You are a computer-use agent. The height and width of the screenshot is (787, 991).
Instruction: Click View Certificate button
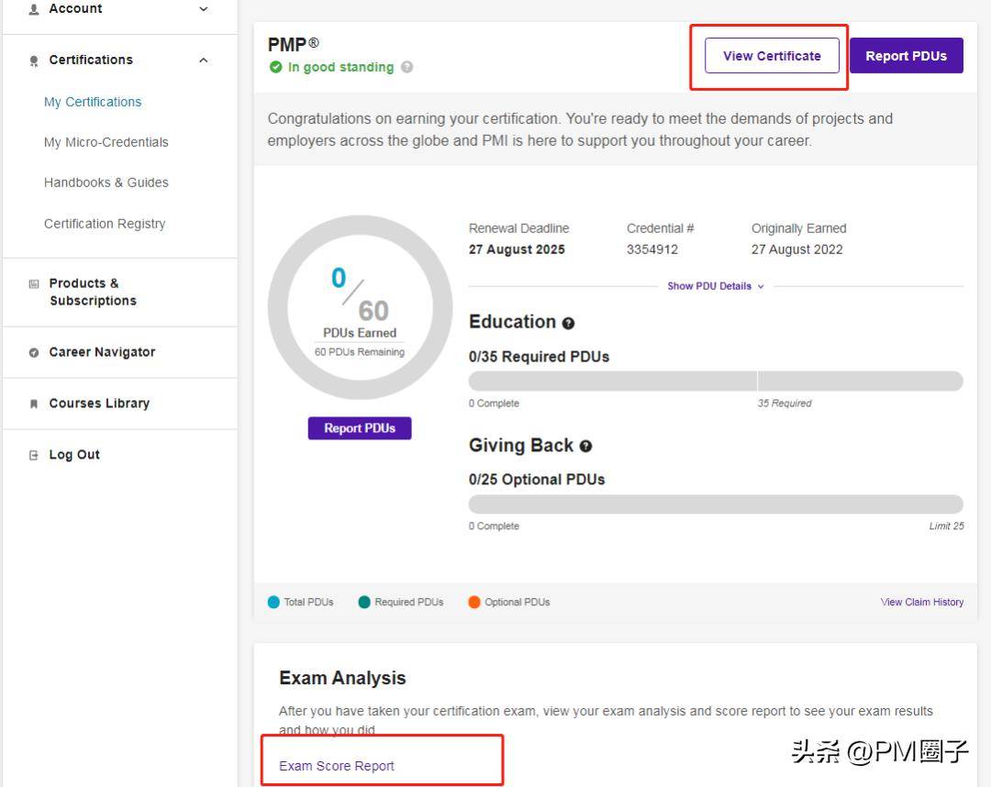(x=772, y=56)
